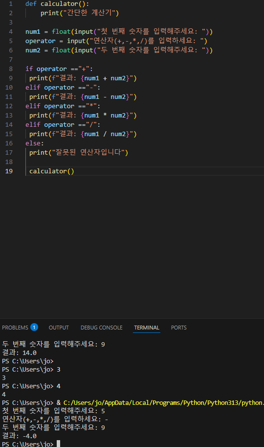
Task: Select the TERMINAL tab
Action: tap(147, 328)
